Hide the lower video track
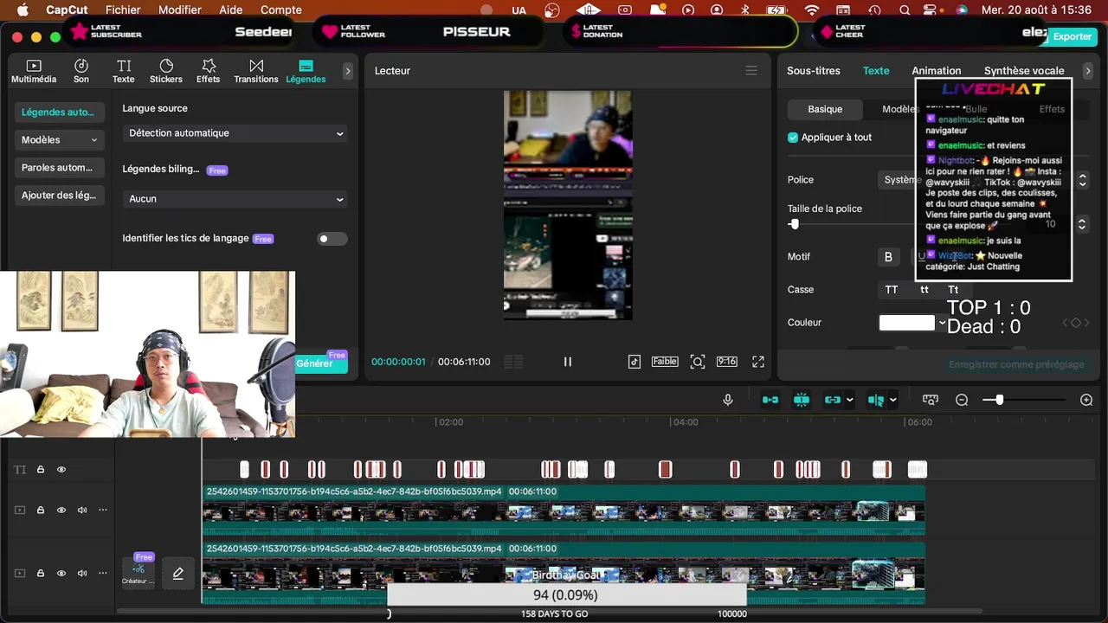 pyautogui.click(x=61, y=573)
